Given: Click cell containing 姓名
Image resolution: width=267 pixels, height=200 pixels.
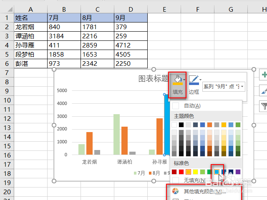Looking at the screenshot, I should (x=30, y=17).
